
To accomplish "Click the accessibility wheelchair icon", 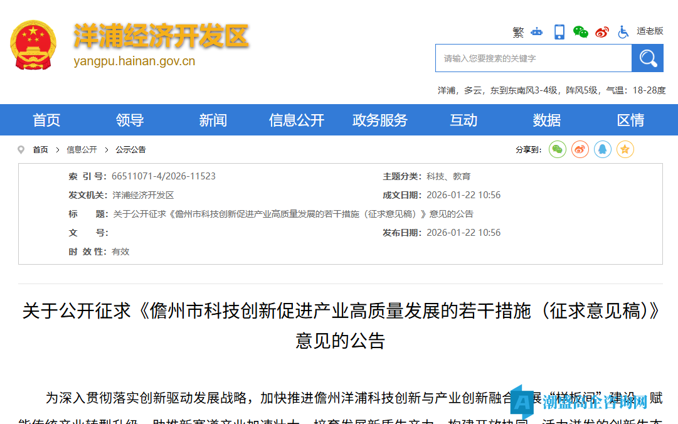I will tap(623, 31).
